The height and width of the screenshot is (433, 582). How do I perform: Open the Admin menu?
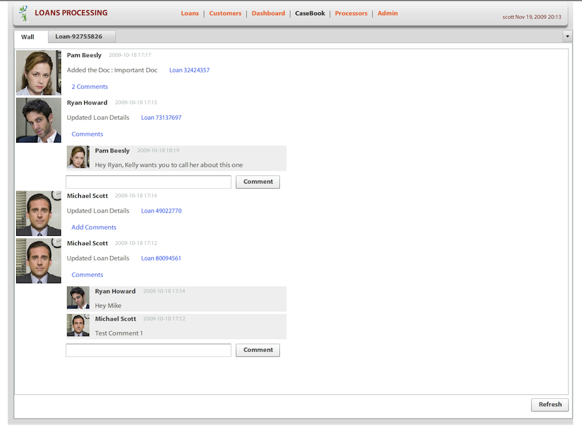[x=387, y=14]
